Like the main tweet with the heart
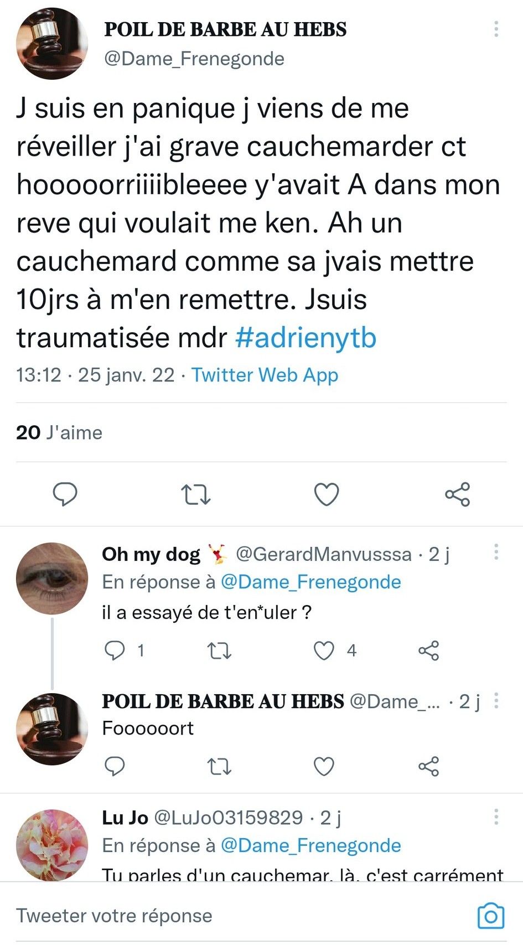The height and width of the screenshot is (945, 523). pyautogui.click(x=327, y=494)
